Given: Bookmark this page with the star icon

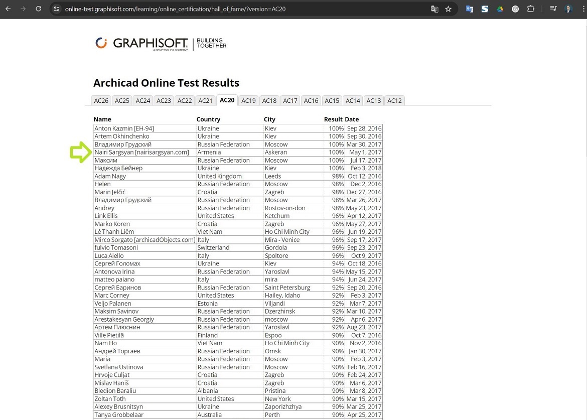Looking at the screenshot, I should coord(448,9).
